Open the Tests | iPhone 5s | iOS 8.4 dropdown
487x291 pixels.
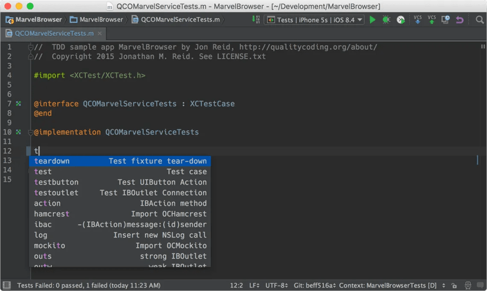coord(314,20)
